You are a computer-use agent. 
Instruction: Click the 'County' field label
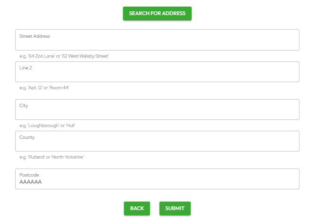pos(27,137)
